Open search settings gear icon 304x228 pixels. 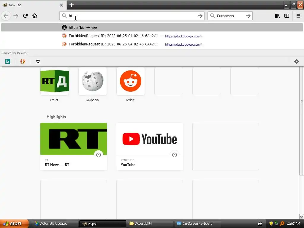click(297, 61)
